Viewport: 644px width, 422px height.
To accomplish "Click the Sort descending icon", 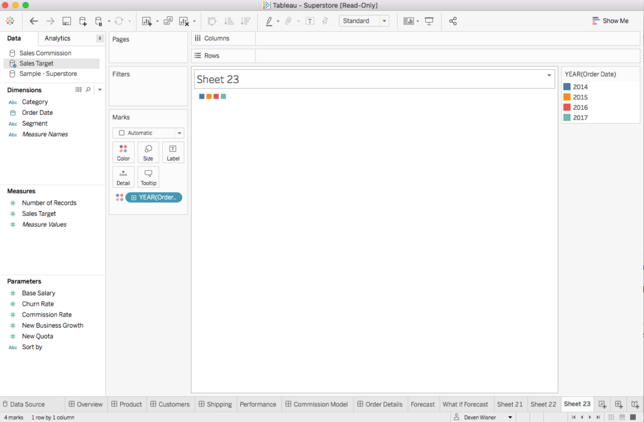I will [x=246, y=21].
